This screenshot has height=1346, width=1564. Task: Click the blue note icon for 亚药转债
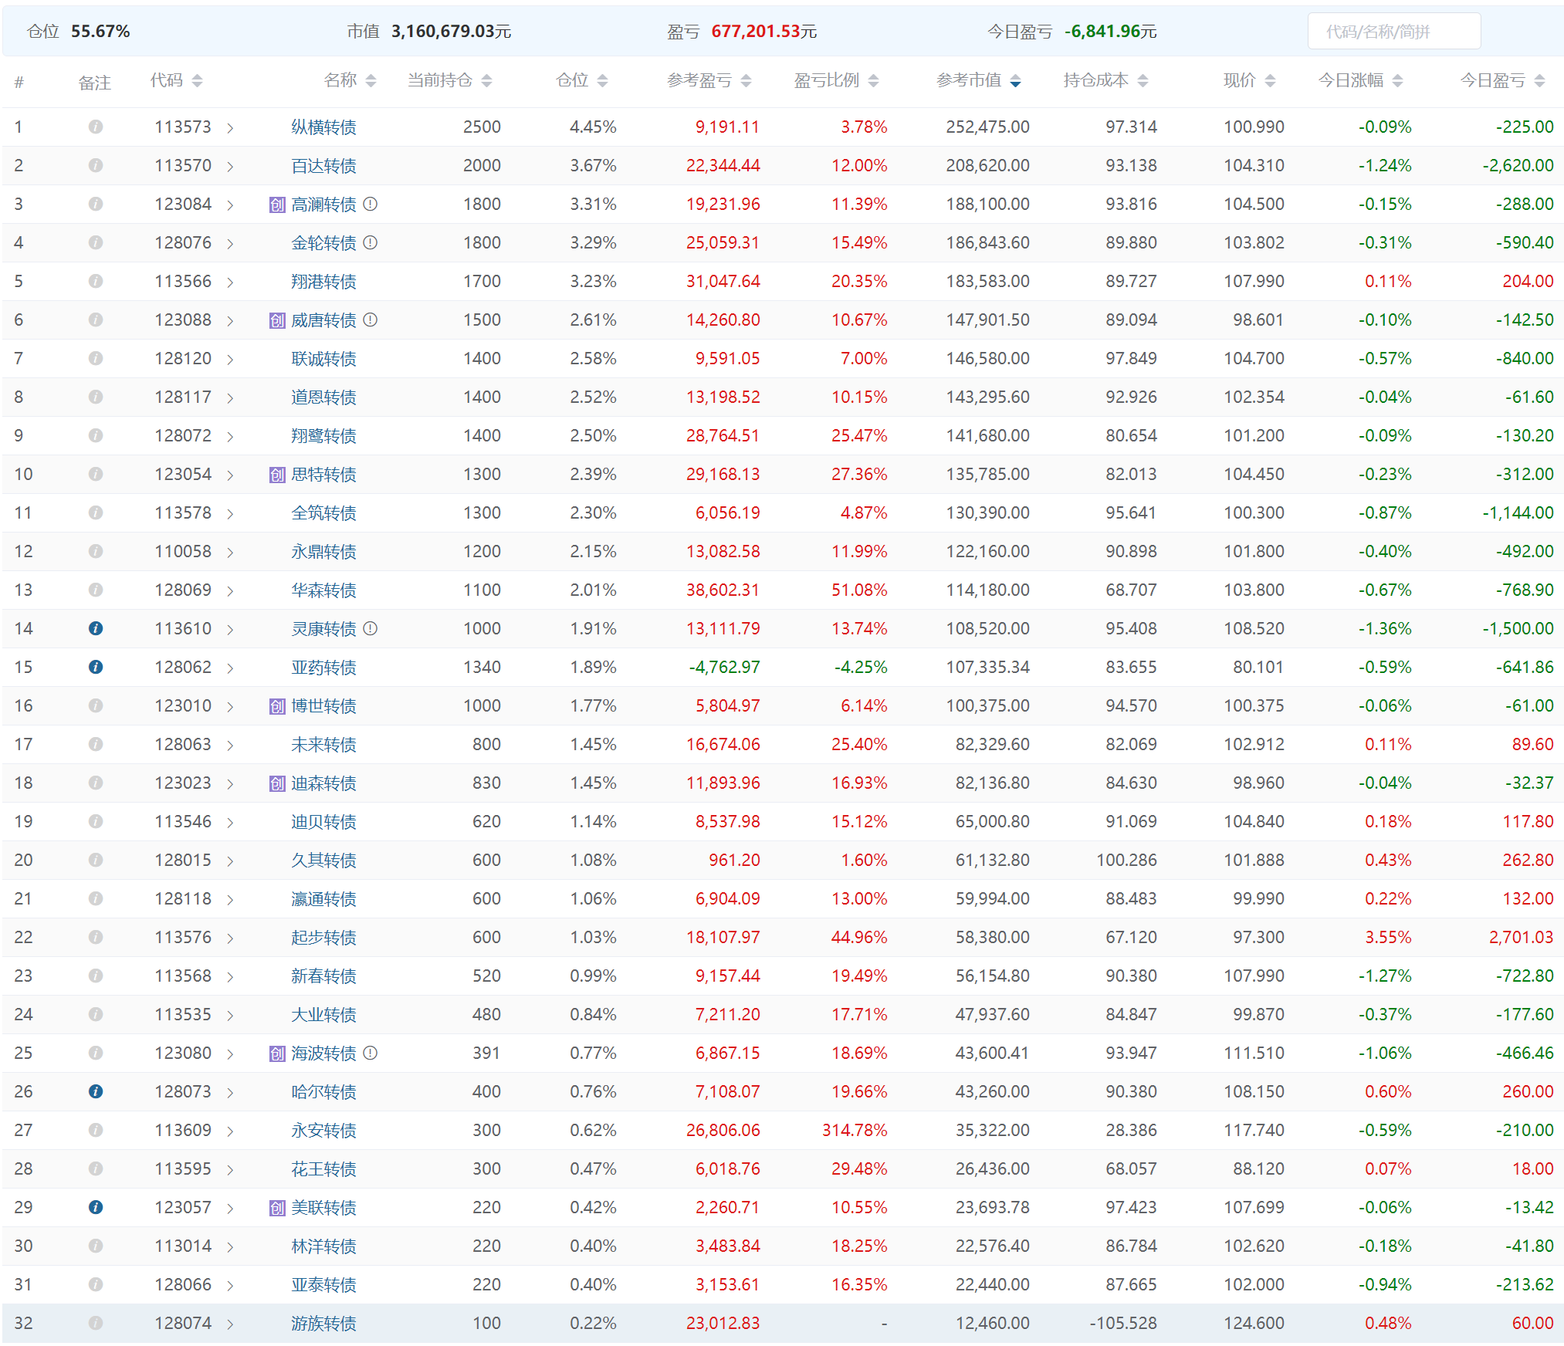(96, 667)
